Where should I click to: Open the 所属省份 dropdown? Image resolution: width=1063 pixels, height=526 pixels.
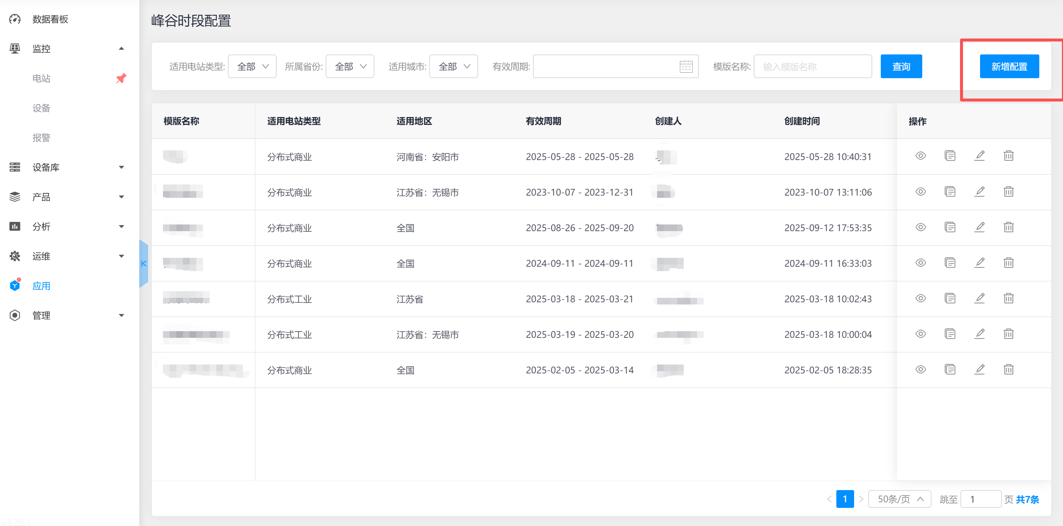coord(350,66)
